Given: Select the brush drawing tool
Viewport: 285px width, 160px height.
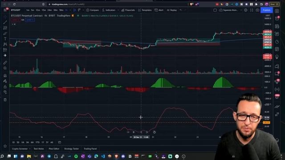Looking at the screenshot, I should click(5, 33).
